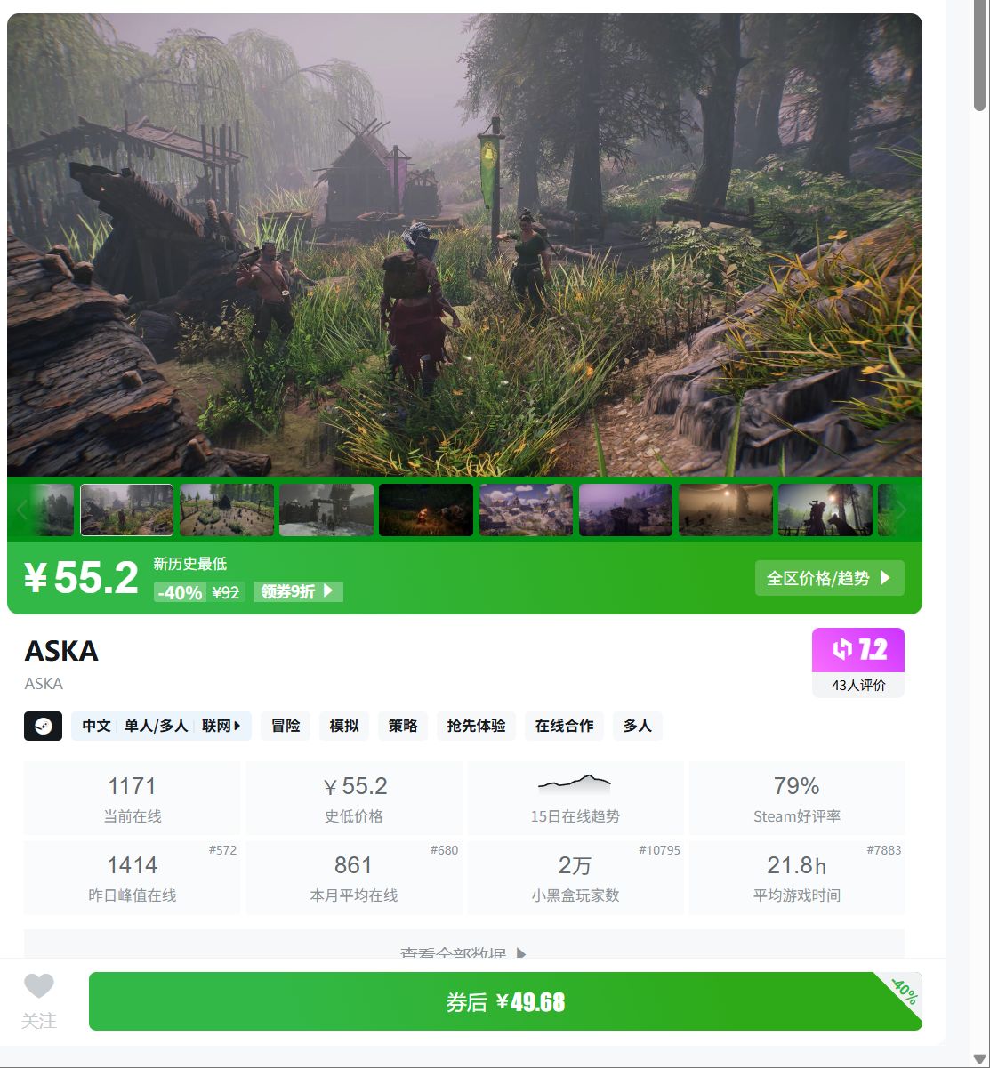This screenshot has width=990, height=1068.
Task: Select the dark campfire screenshot thumbnail
Action: (426, 510)
